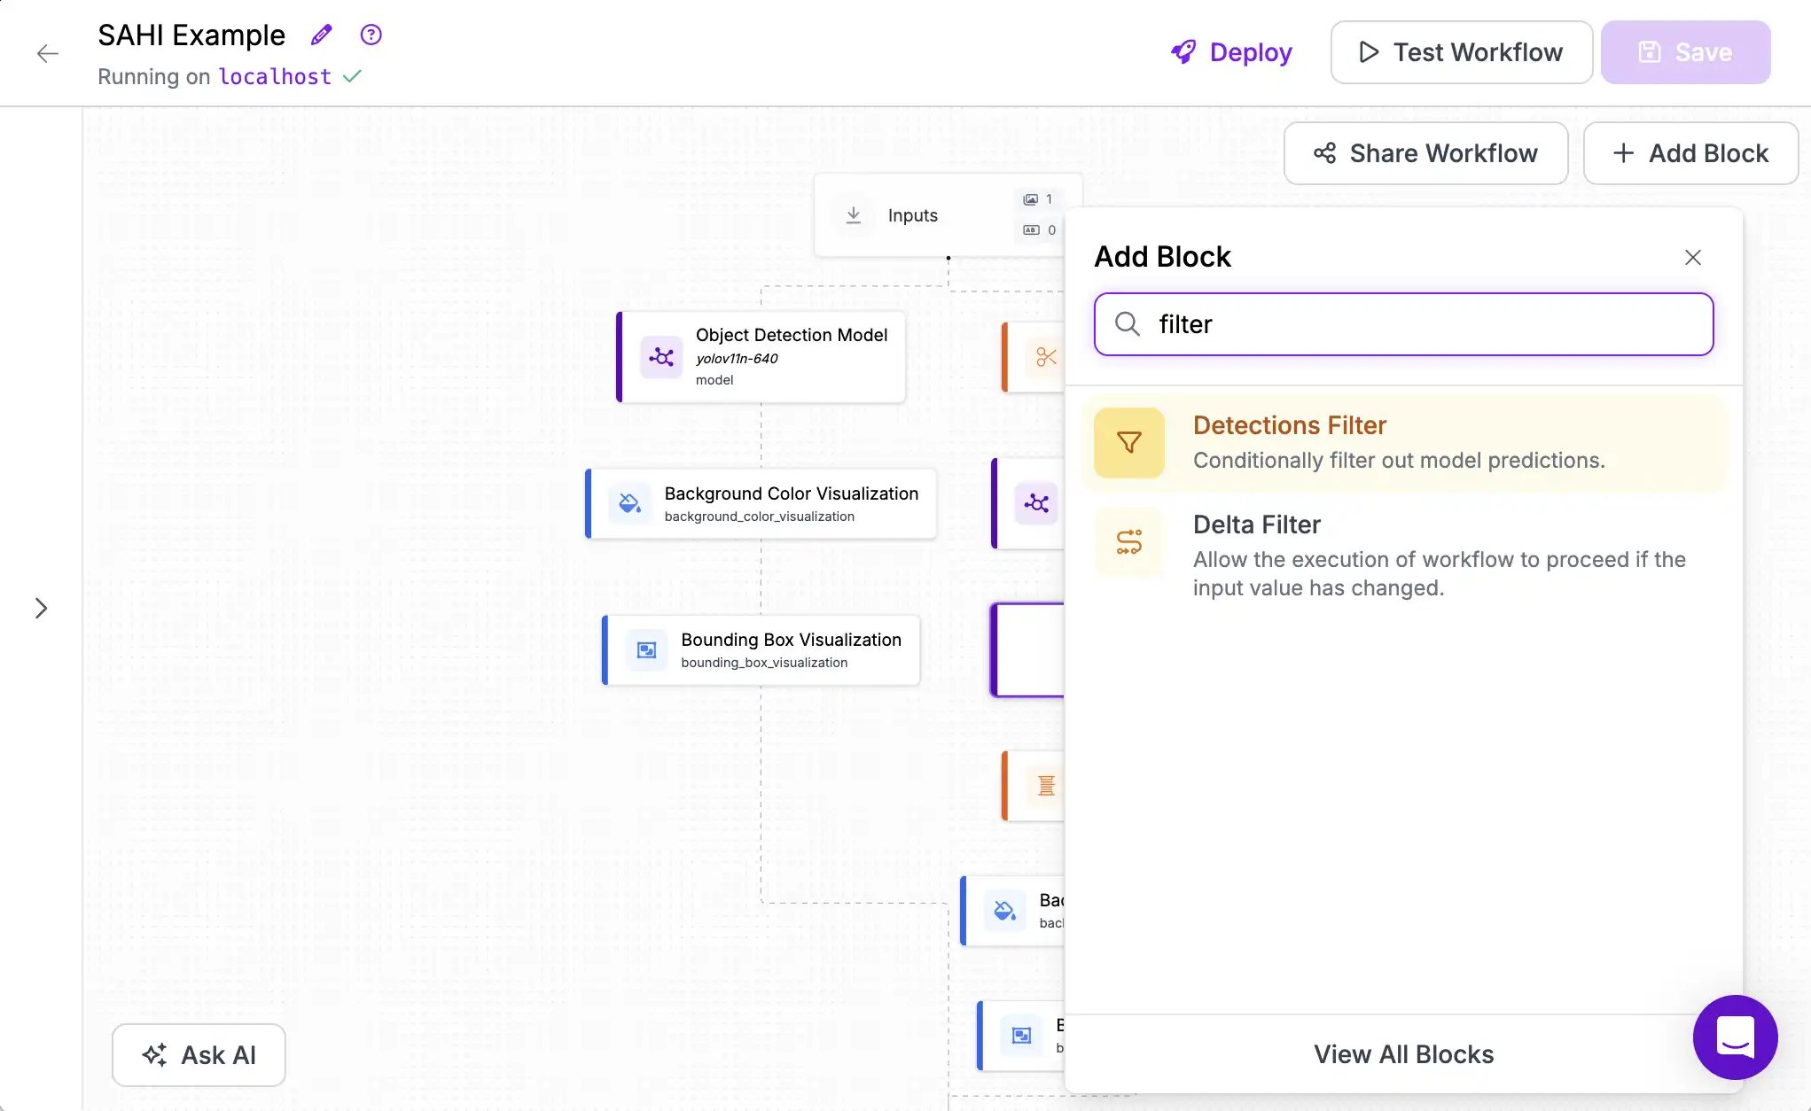Expand the left sidebar chevron

coord(41,608)
